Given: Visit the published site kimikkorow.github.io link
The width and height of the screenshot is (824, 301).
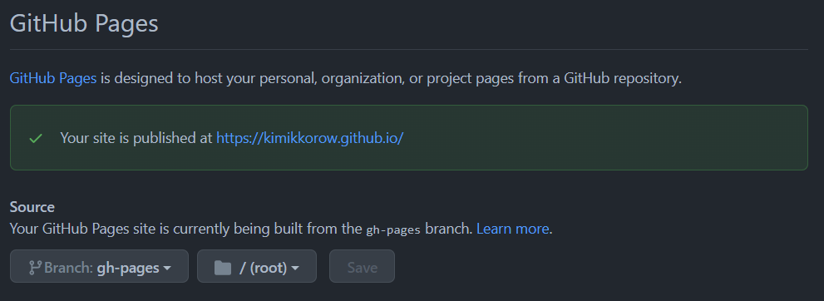Looking at the screenshot, I should pyautogui.click(x=309, y=138).
